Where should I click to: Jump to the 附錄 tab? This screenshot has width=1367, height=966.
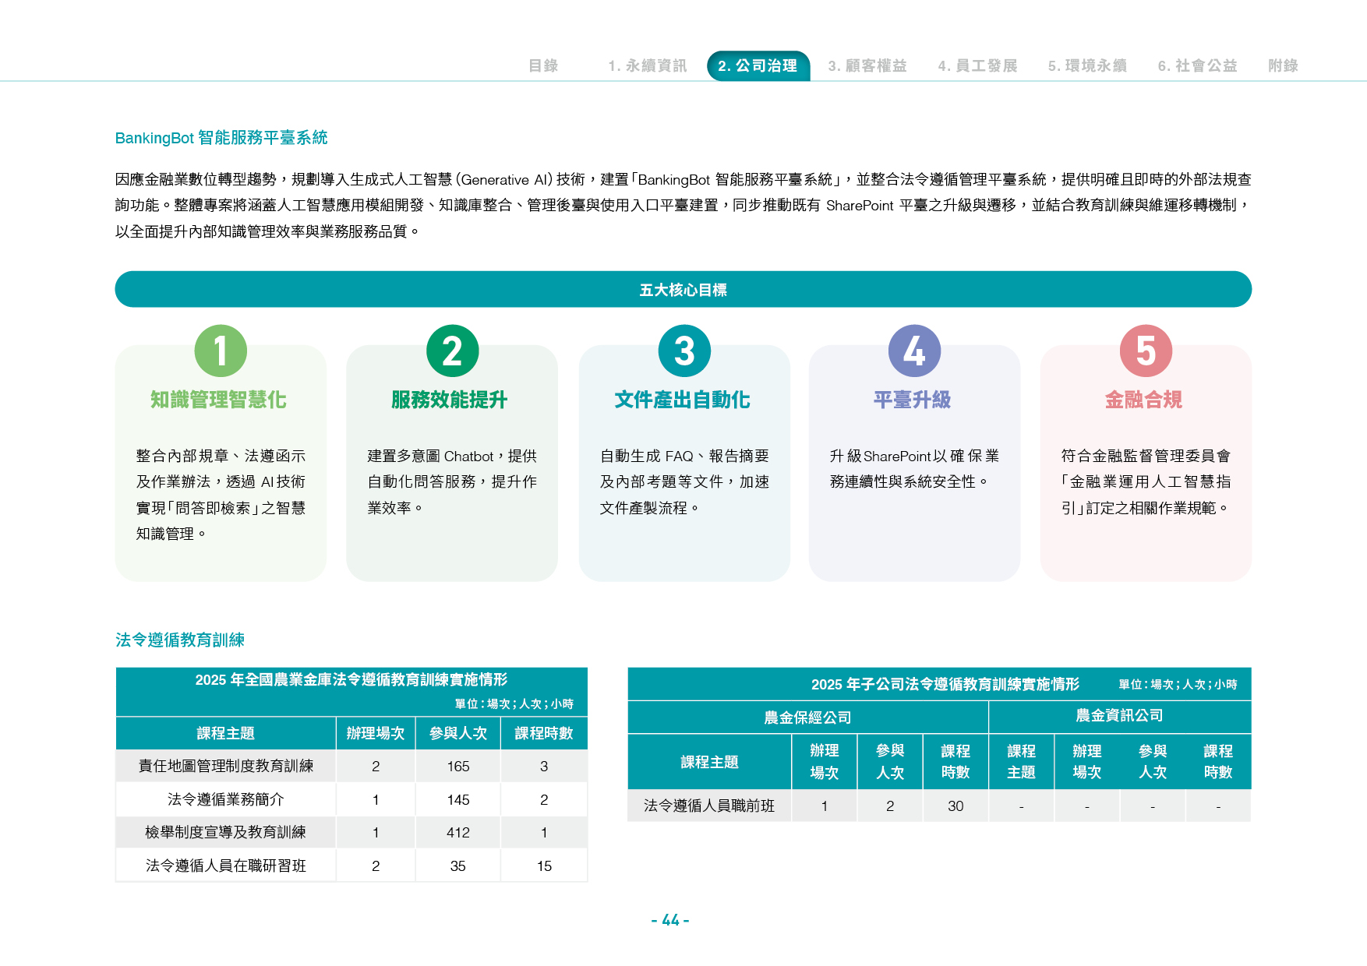(1283, 65)
